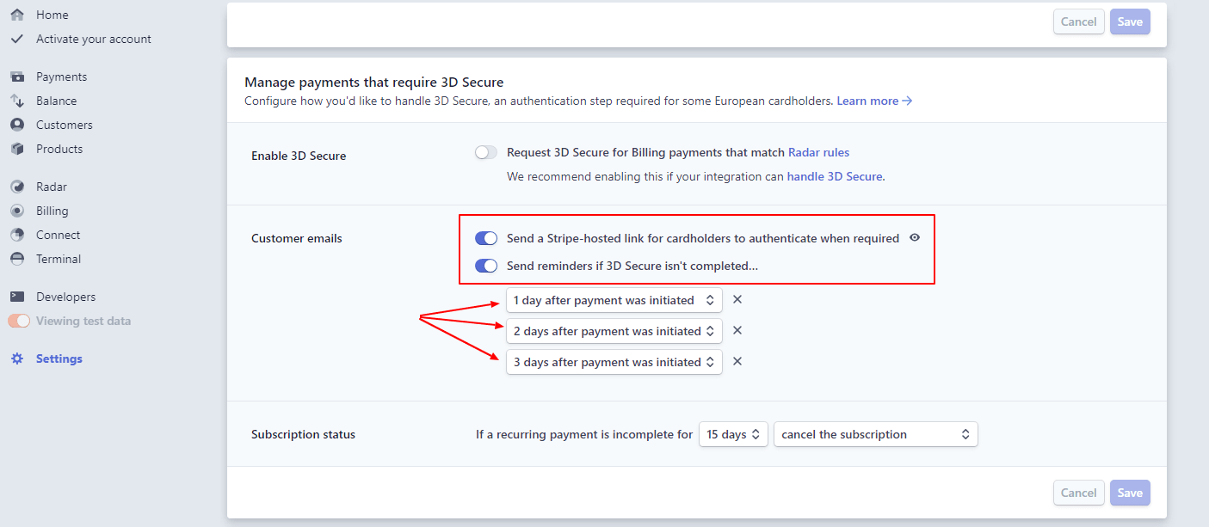The height and width of the screenshot is (527, 1209).
Task: Go to Payments section
Action: click(62, 77)
